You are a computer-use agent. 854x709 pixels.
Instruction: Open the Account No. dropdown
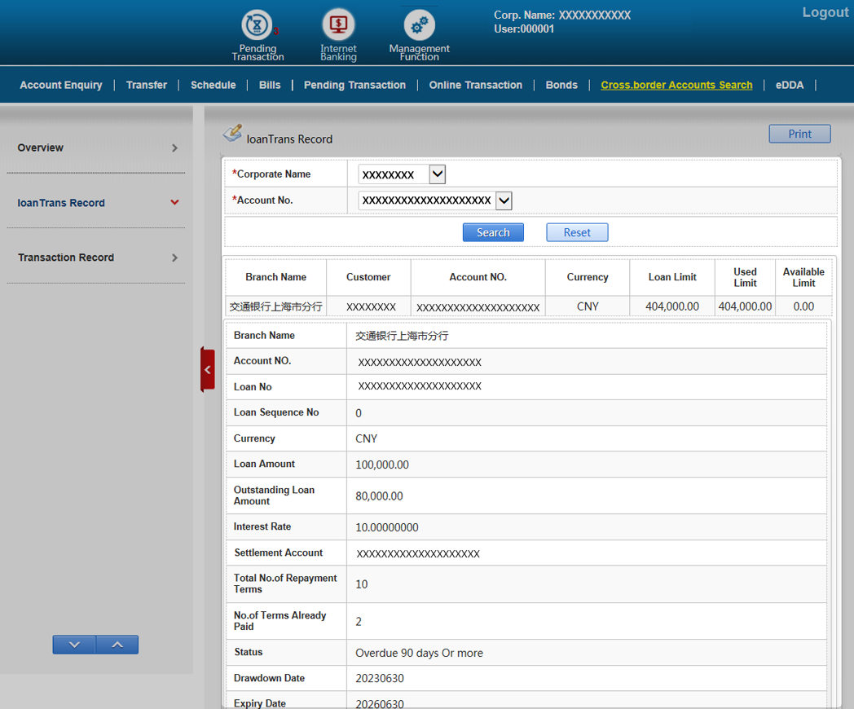[x=504, y=200]
